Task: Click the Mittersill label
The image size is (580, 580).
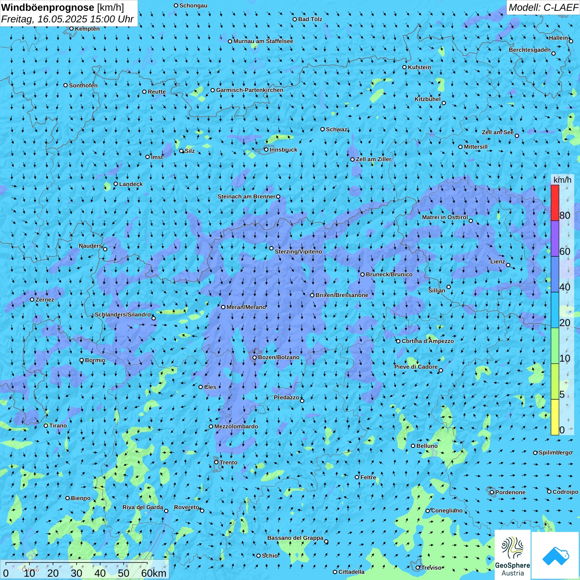Action: click(476, 147)
